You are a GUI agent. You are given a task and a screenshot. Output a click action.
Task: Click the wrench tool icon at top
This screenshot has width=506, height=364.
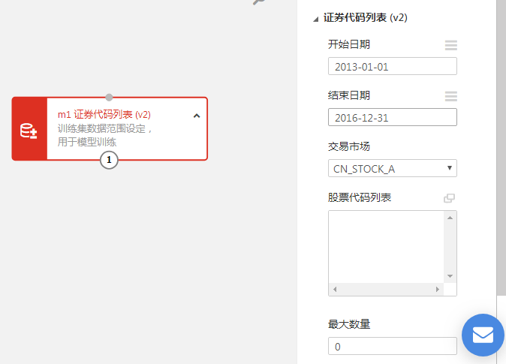click(259, 2)
